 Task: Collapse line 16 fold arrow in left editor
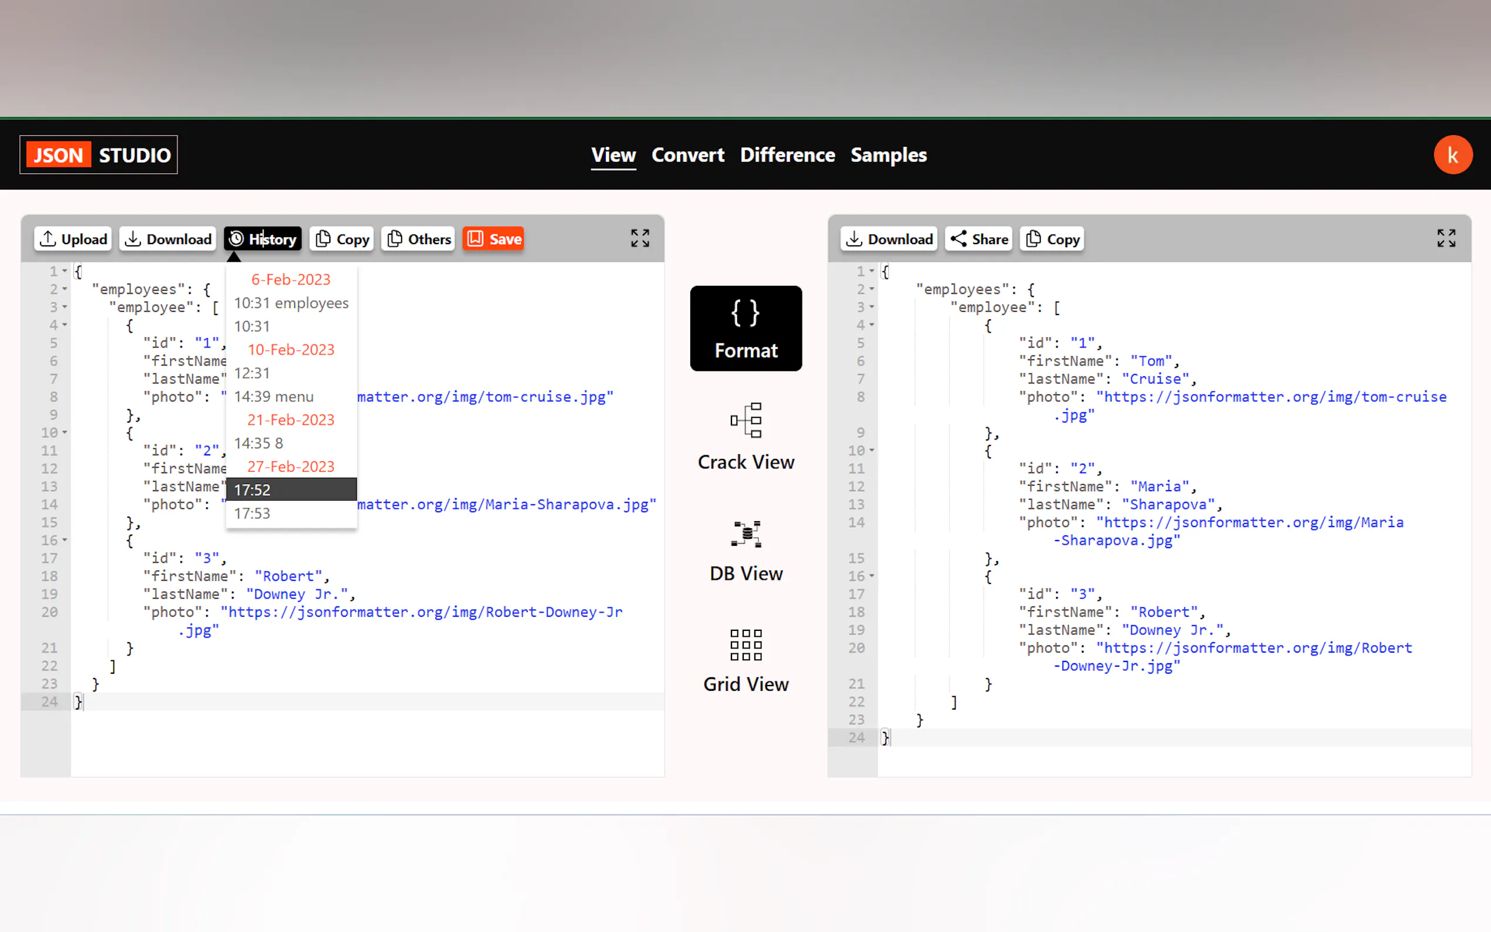tap(65, 540)
